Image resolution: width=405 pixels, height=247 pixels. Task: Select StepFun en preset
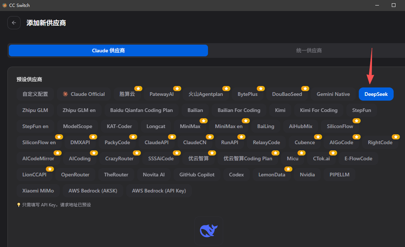coord(35,126)
